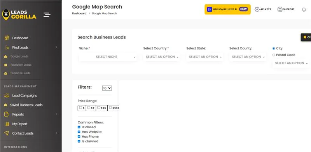The image size is (311, 152).
Task: Toggle the Has Website filter
Action: (x=79, y=132)
